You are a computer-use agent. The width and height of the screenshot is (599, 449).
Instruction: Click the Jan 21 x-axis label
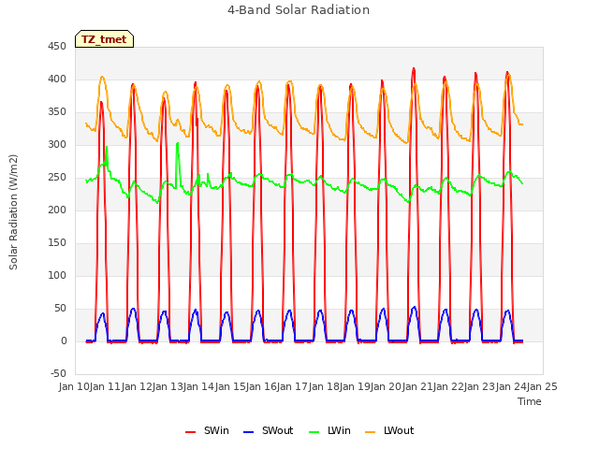(x=417, y=386)
